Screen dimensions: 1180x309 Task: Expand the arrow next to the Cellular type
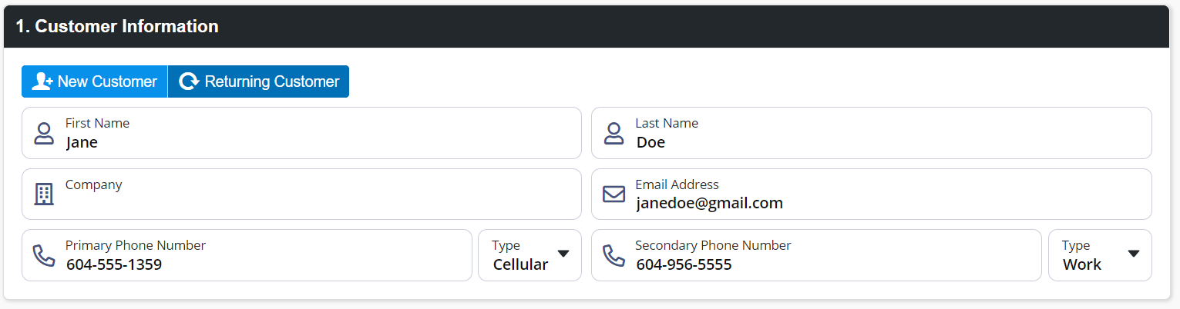coord(563,254)
